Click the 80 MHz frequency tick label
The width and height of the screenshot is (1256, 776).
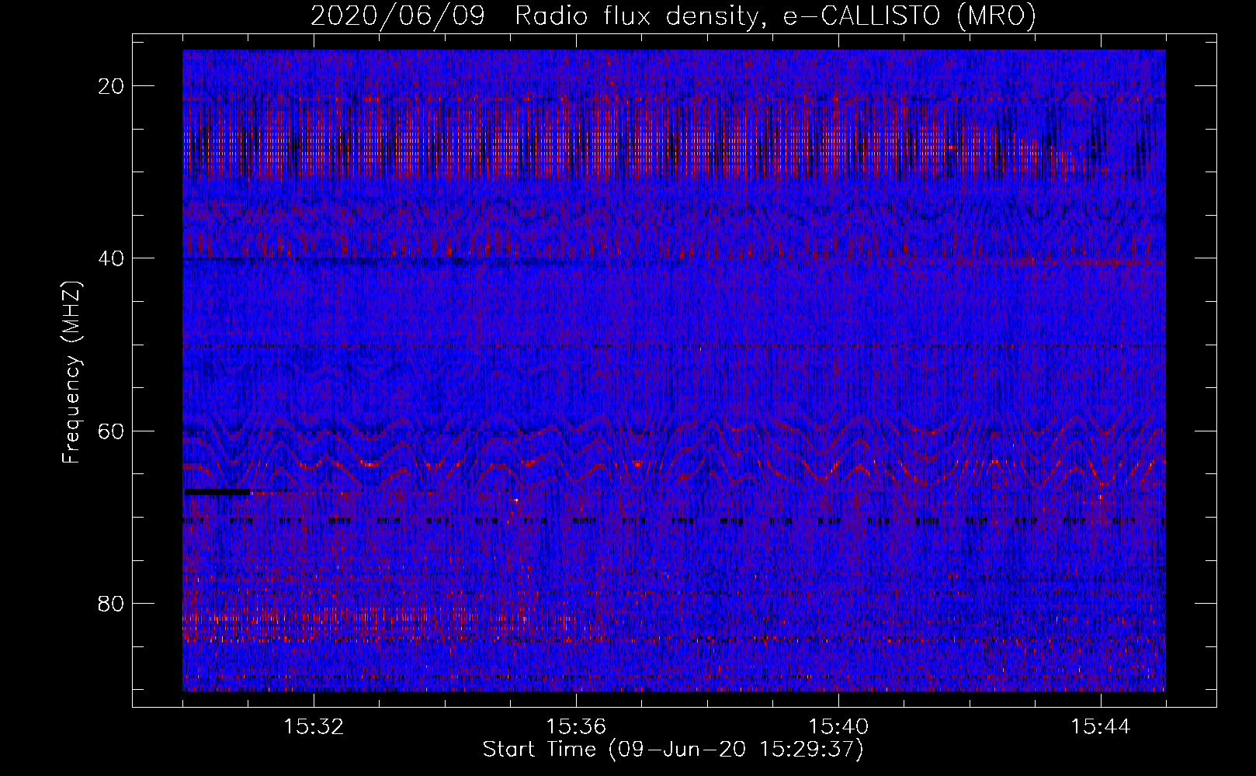112,603
